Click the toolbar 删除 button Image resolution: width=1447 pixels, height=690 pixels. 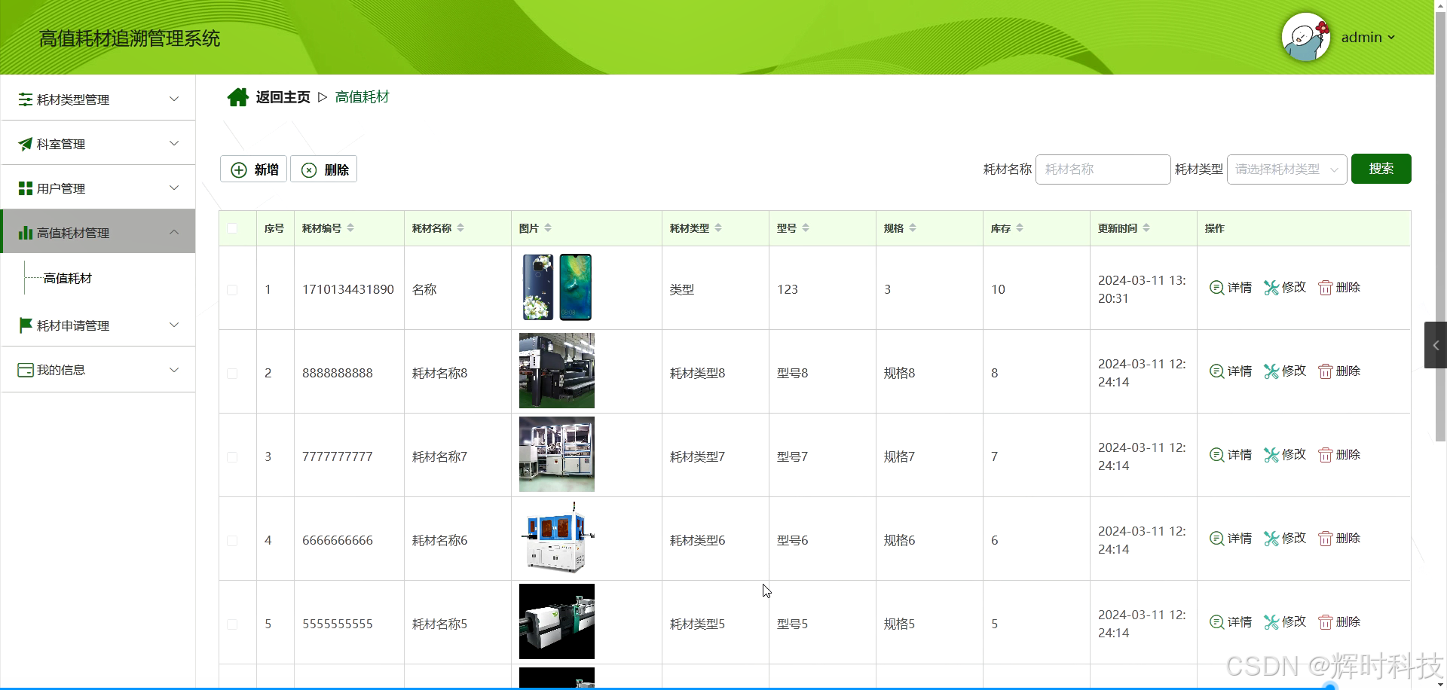[x=324, y=169]
